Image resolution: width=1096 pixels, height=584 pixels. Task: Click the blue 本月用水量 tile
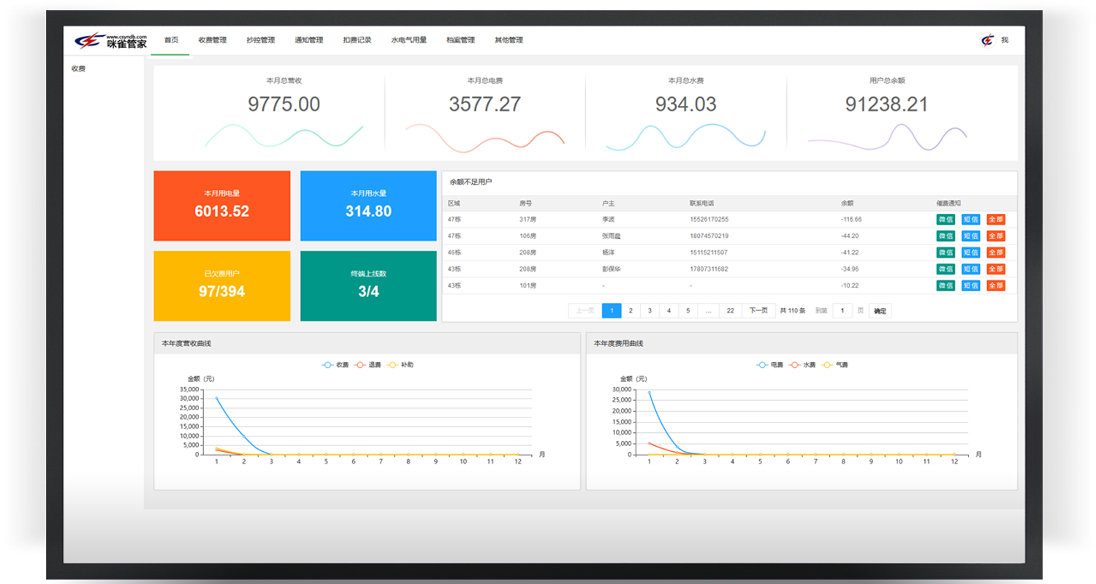click(368, 206)
